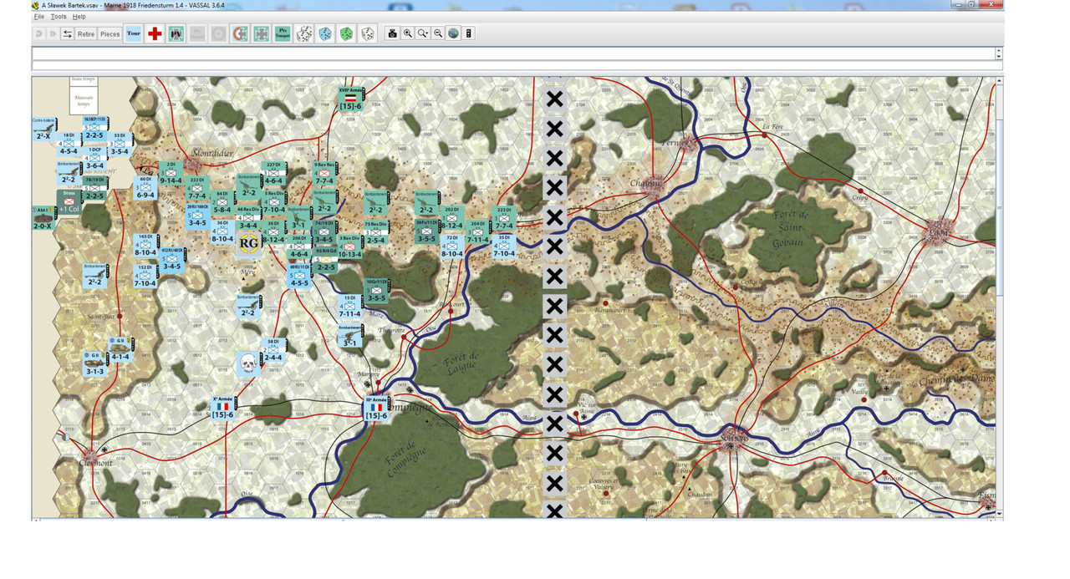Viewport: 1070px width, 579px height.
Task: Open the Help menu
Action: (79, 17)
